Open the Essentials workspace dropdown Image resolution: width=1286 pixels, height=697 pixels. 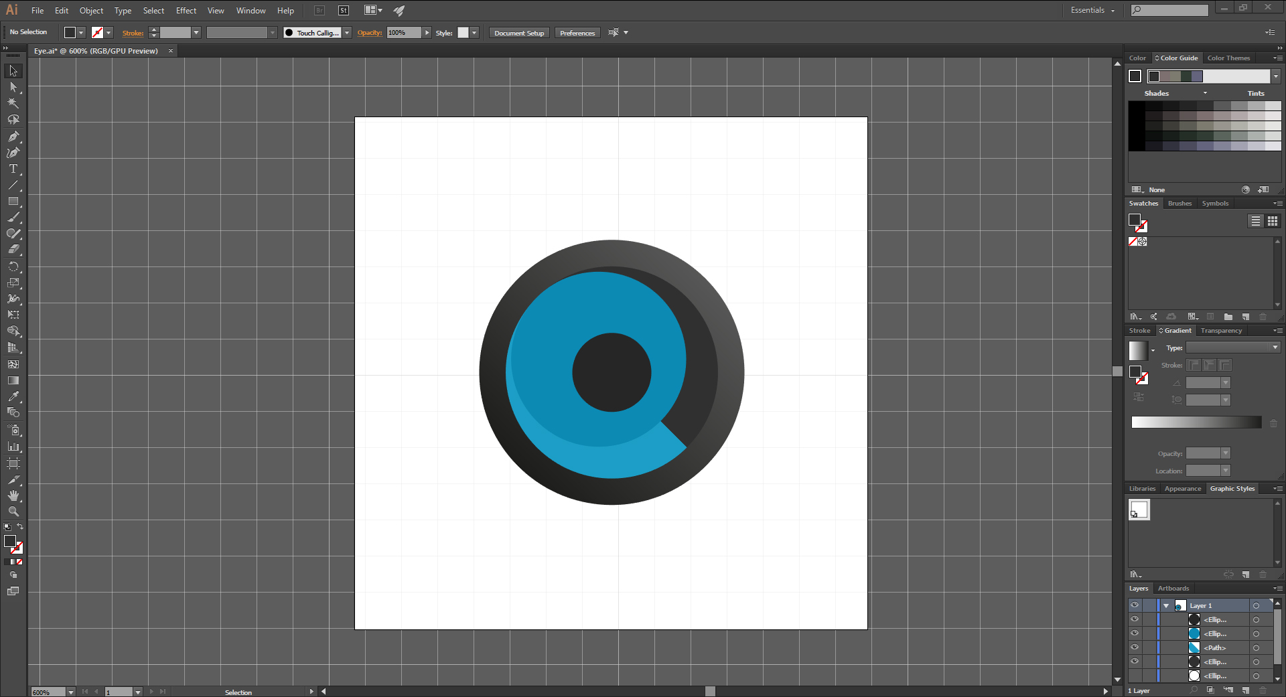click(1092, 10)
